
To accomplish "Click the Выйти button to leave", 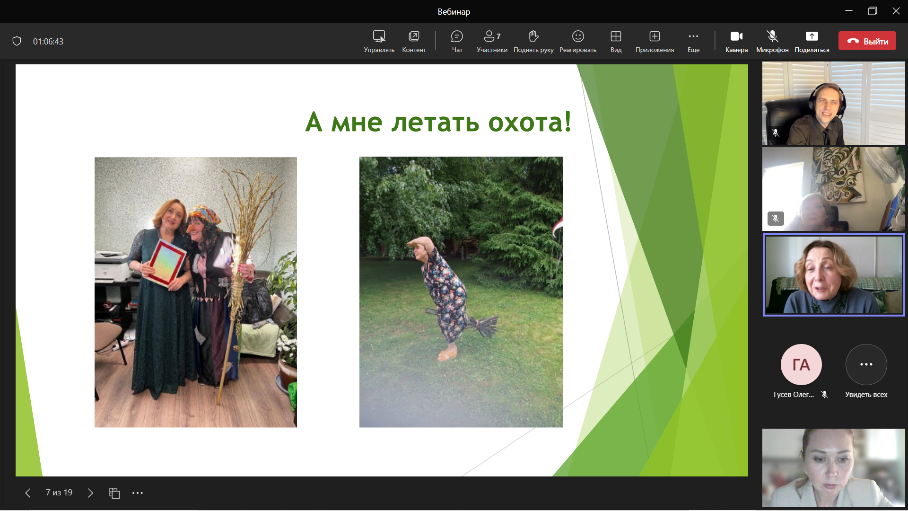I will pyautogui.click(x=867, y=41).
